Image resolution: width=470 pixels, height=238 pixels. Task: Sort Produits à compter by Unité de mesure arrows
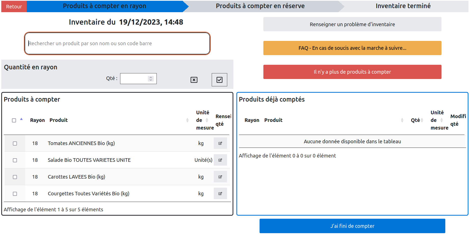[207, 120]
